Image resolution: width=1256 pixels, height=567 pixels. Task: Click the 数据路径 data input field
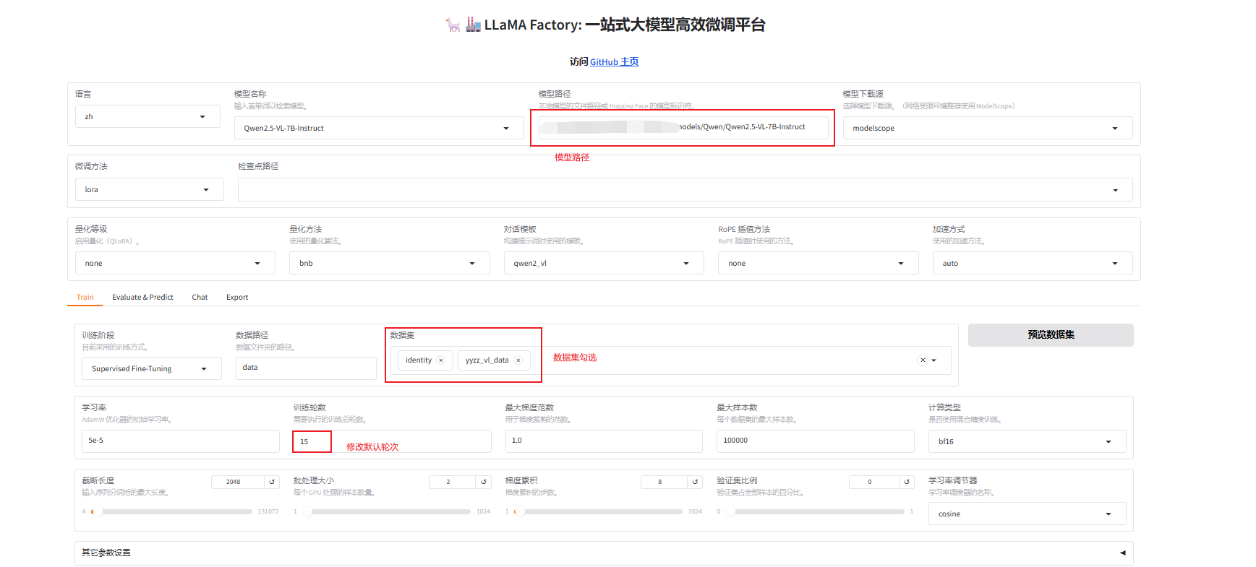tap(306, 368)
